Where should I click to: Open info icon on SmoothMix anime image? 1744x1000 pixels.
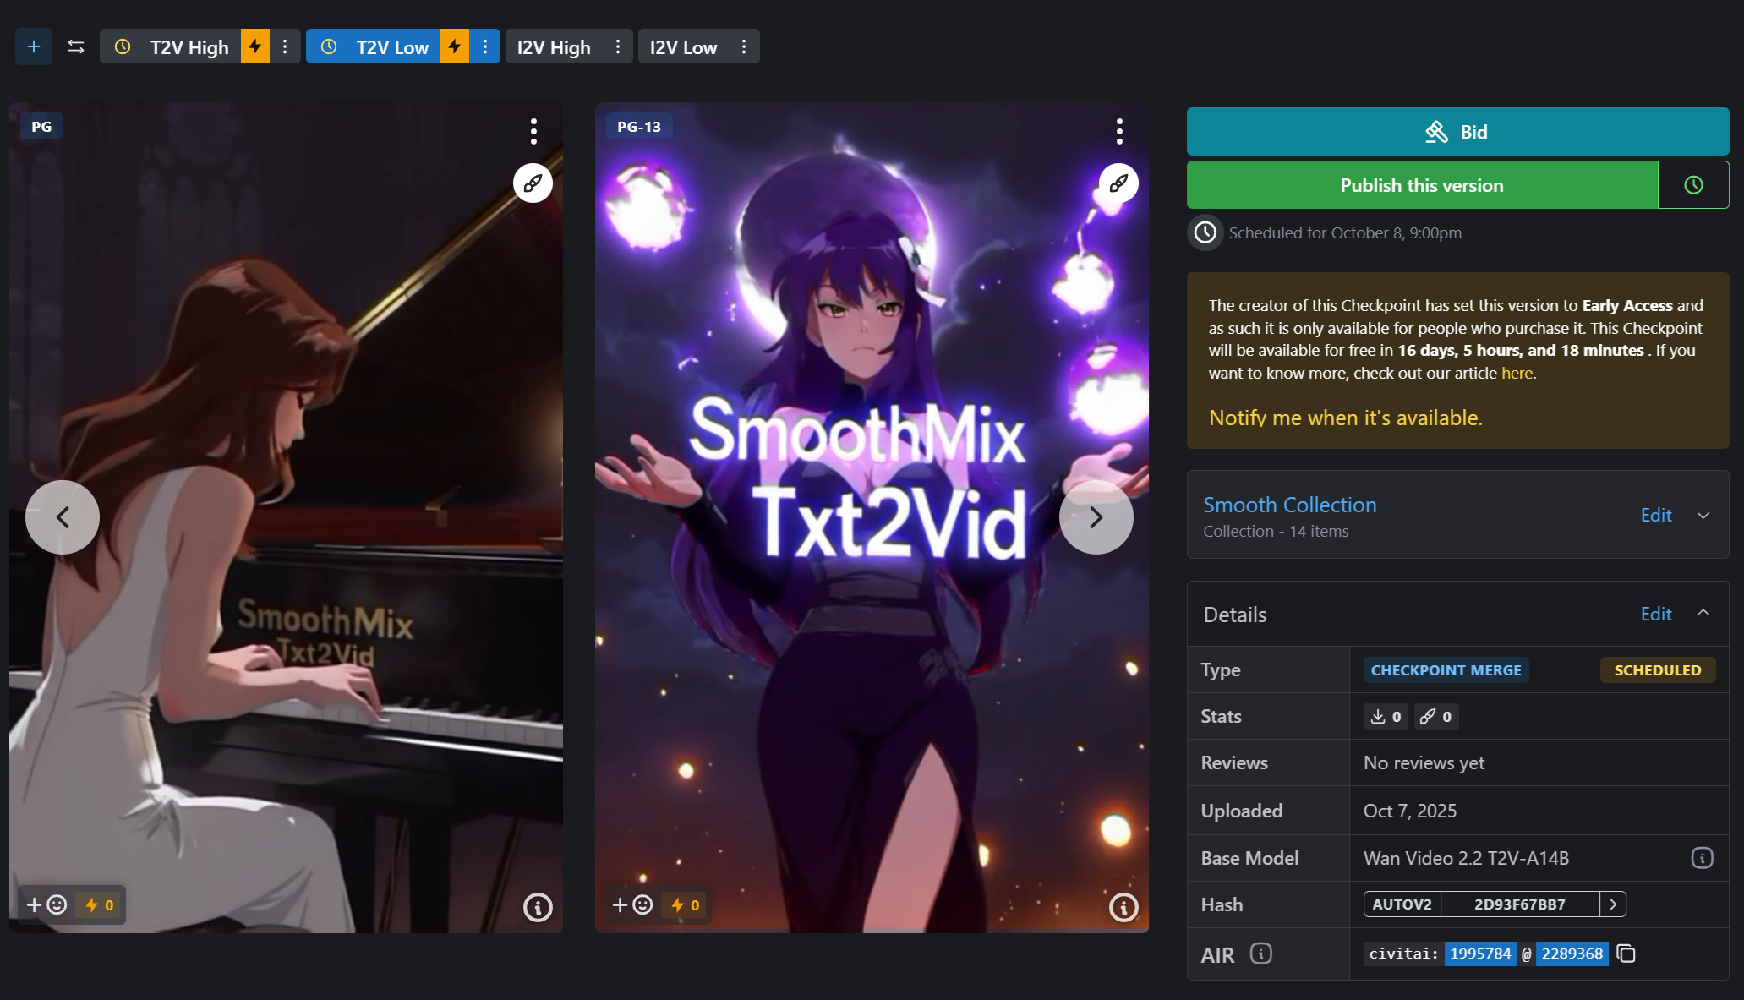[1123, 907]
